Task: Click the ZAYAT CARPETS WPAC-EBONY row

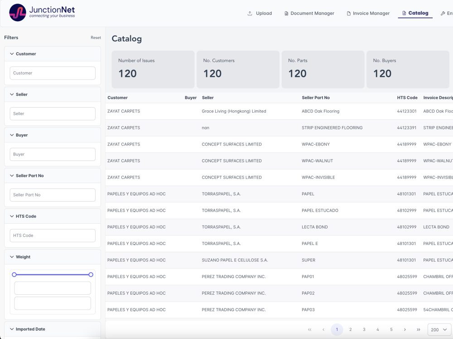Action: click(226, 144)
